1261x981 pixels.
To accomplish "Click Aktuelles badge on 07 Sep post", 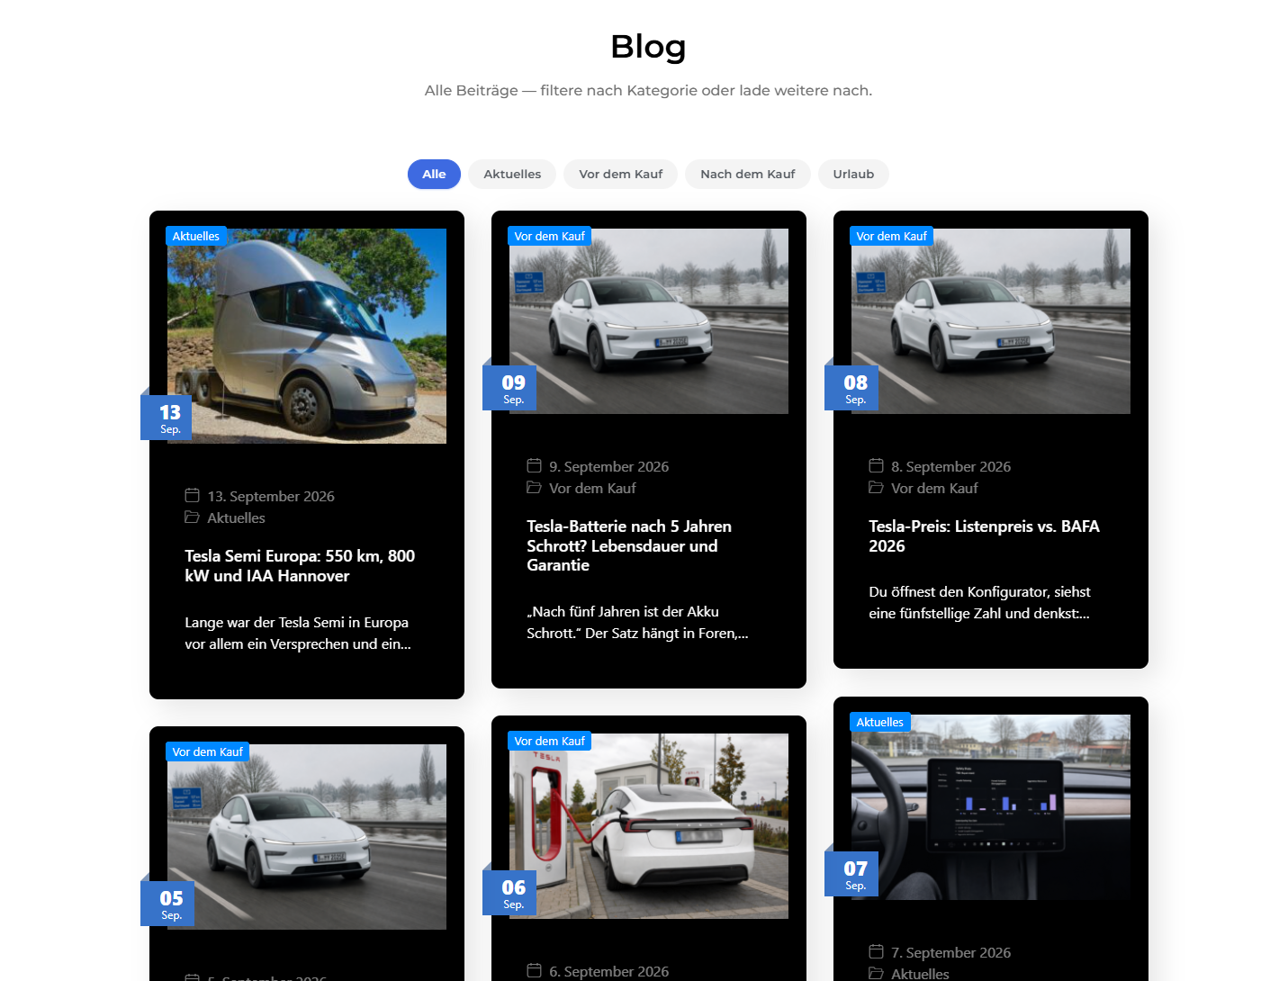I will [880, 723].
